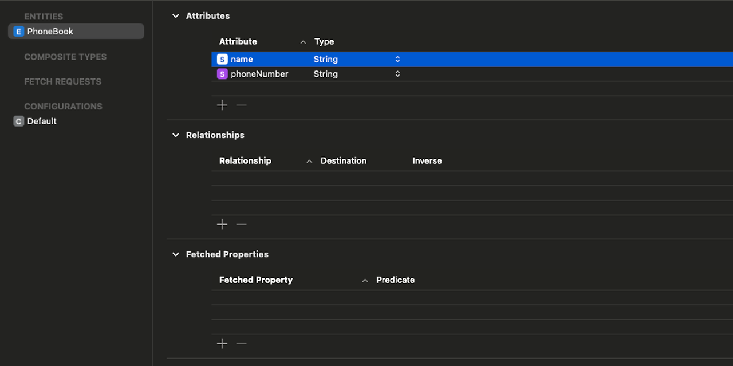The height and width of the screenshot is (366, 733).
Task: Remove relationship using the minus icon
Action: pyautogui.click(x=242, y=224)
